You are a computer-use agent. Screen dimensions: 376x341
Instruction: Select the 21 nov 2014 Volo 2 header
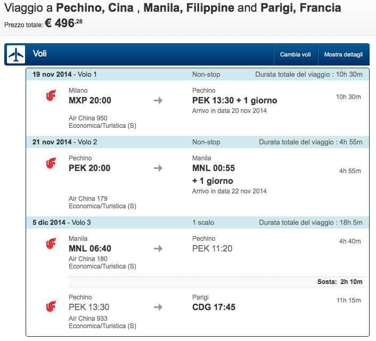(x=198, y=142)
